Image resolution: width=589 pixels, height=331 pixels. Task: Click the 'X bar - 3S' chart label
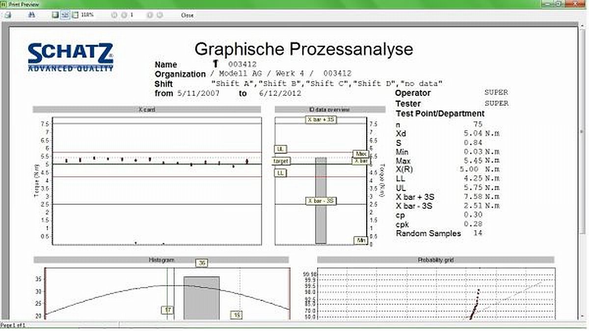pyautogui.click(x=321, y=201)
